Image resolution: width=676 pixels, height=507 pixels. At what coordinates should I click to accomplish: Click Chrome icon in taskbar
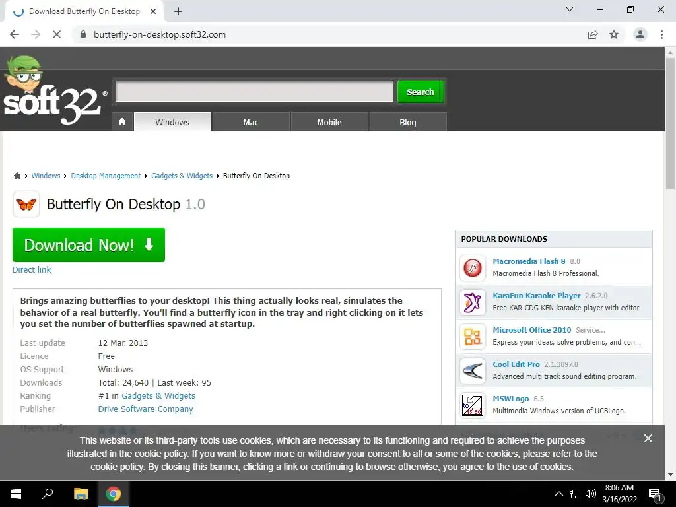click(114, 494)
